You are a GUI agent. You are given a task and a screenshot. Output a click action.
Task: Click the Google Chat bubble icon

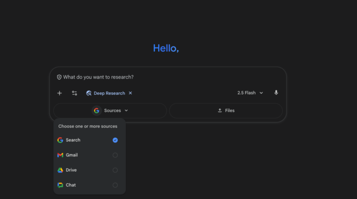tap(60, 185)
